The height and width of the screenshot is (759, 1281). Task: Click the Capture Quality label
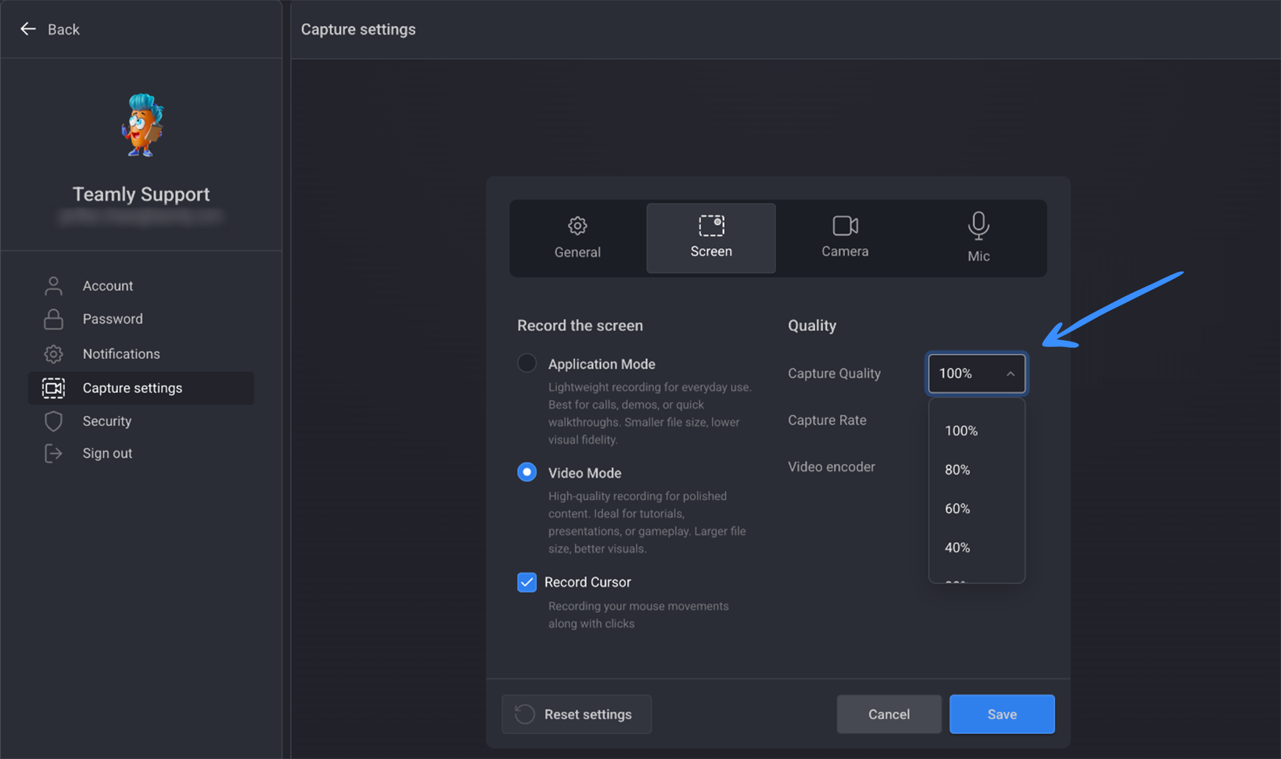point(834,373)
